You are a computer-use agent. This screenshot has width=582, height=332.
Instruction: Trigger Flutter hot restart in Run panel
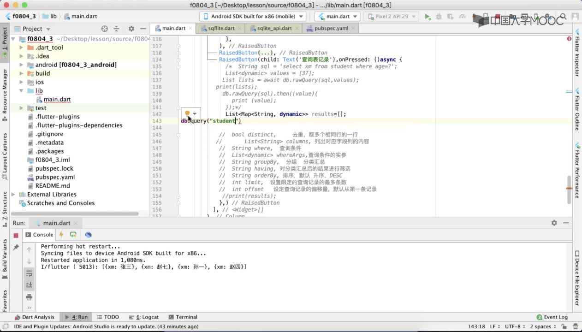coord(73,235)
